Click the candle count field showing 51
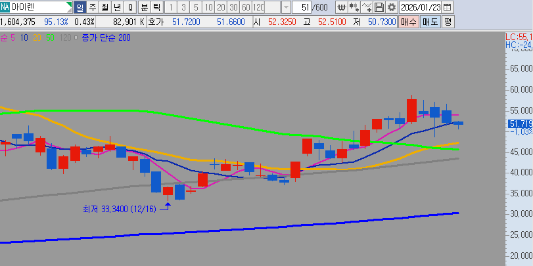Image resolution: width=533 pixels, height=266 pixels. tap(301, 7)
